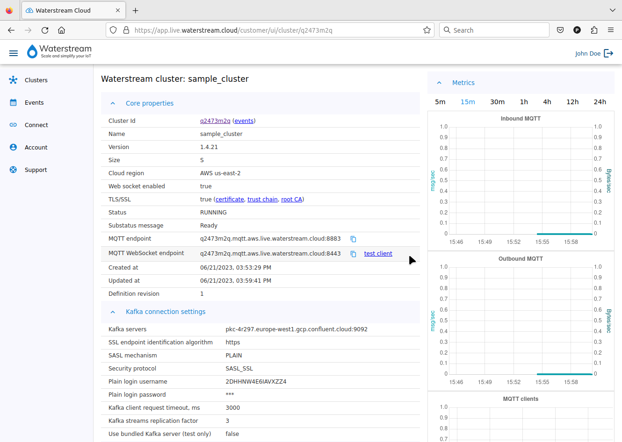Click the Events calendar icon
622x442 pixels.
click(13, 102)
